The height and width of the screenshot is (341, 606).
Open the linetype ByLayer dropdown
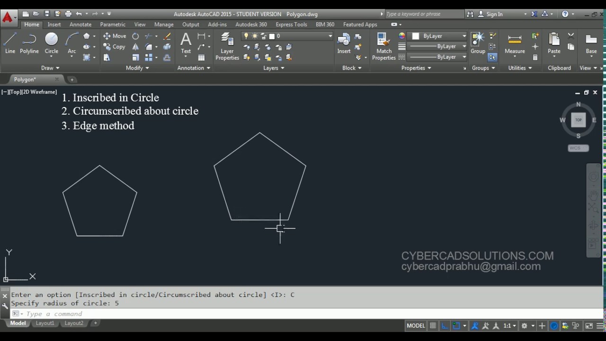tap(438, 57)
